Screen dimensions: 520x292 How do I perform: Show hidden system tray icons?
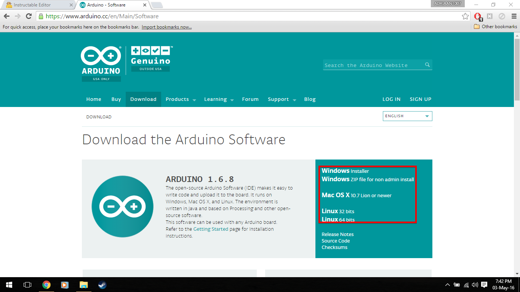[x=448, y=284]
